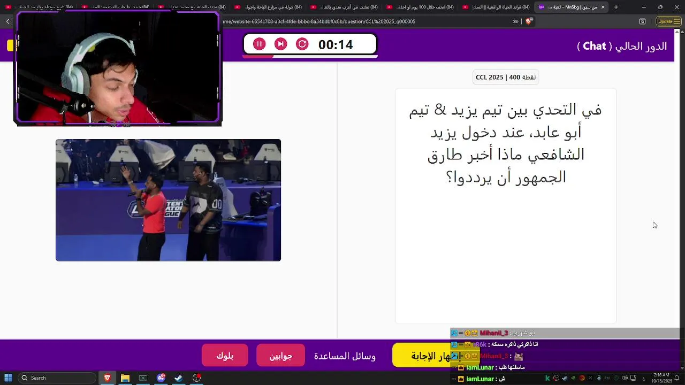Switch to the عشت في أغرب فندق tab
The image size is (685, 385).
click(345, 7)
